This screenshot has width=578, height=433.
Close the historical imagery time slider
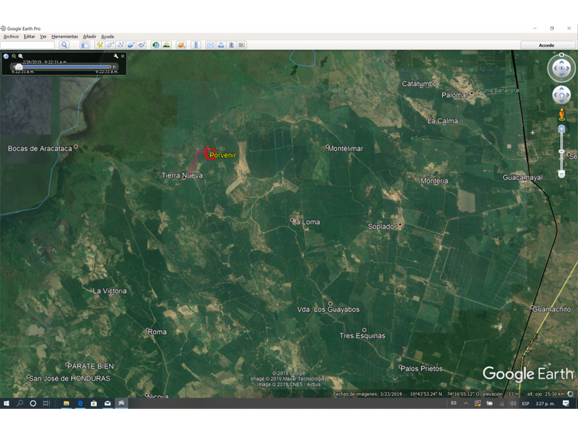[122, 56]
